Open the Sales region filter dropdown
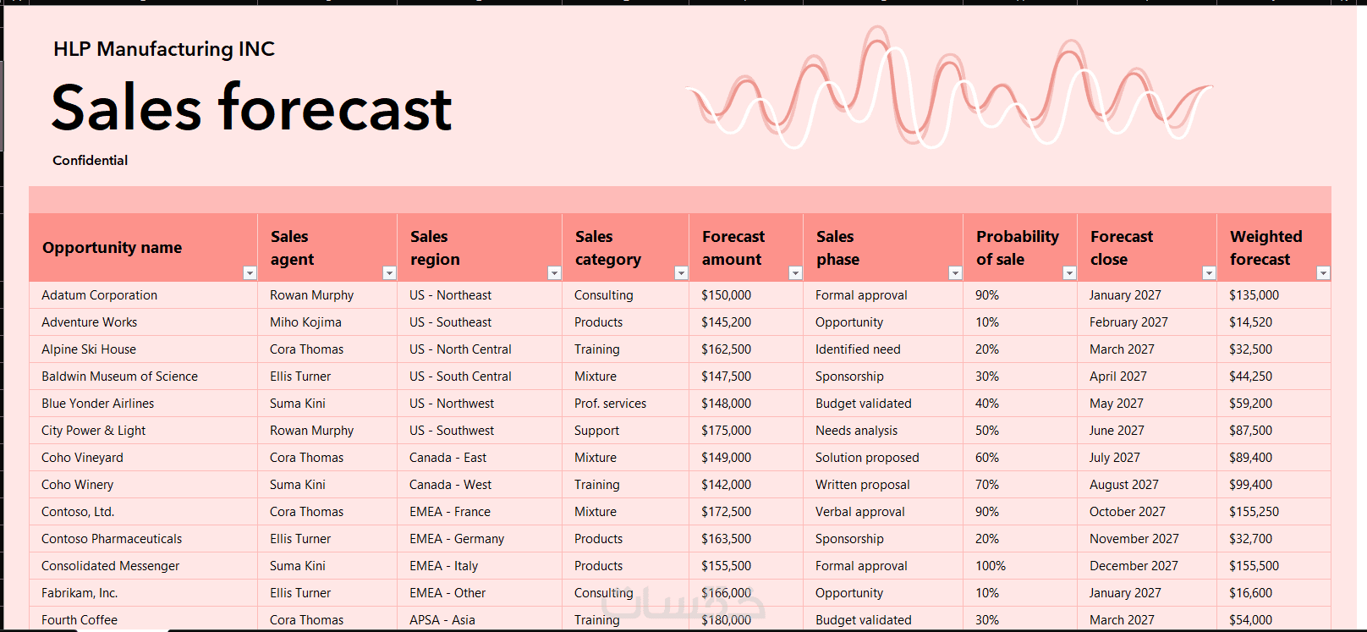The image size is (1367, 632). point(554,272)
